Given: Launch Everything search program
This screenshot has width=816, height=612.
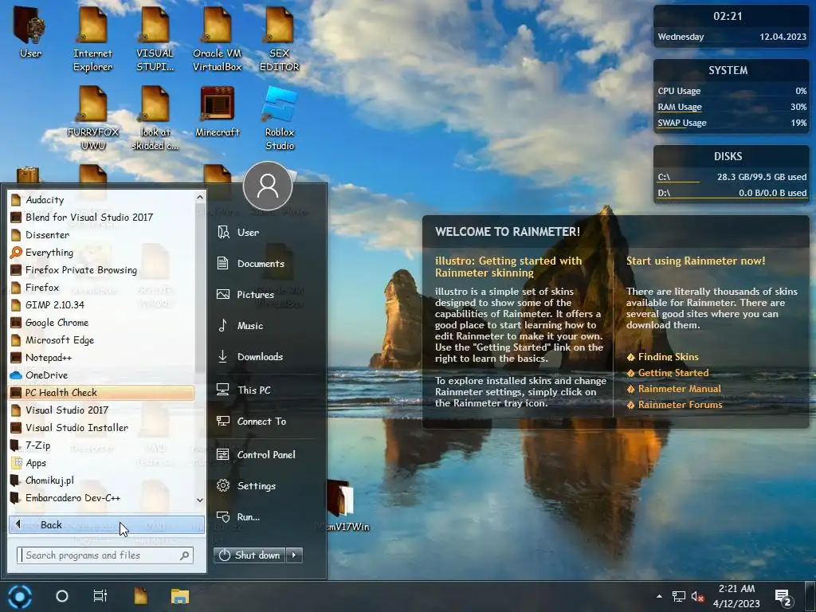Looking at the screenshot, I should click(101, 253).
